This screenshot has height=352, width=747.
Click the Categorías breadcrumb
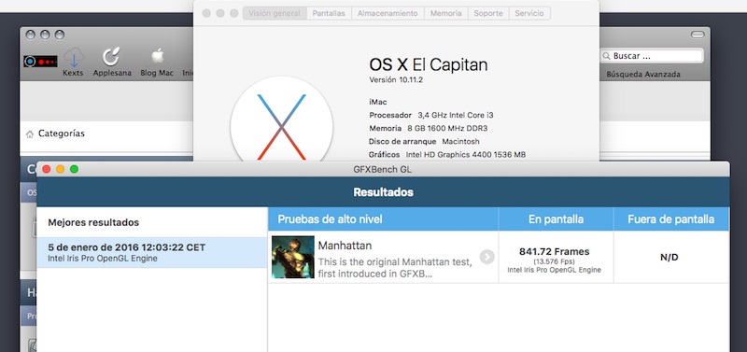[62, 134]
